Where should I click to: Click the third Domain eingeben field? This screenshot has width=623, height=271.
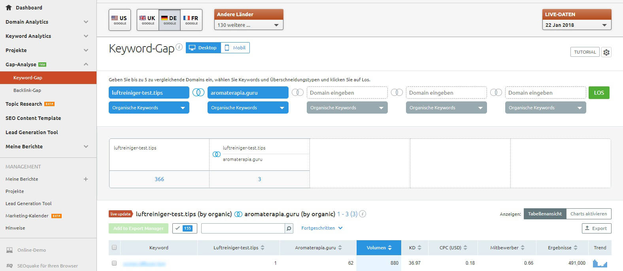click(545, 93)
